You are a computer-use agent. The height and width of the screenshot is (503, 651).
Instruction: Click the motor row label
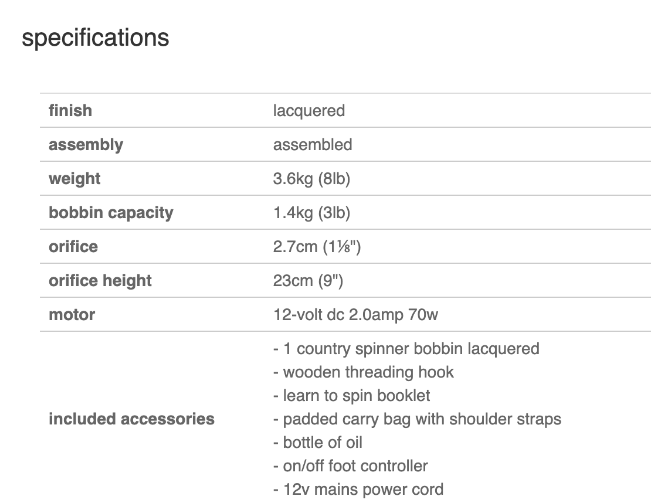(x=72, y=314)
